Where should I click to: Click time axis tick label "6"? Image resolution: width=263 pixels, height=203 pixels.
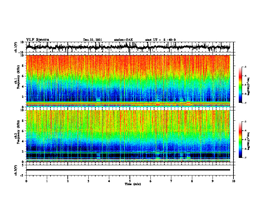151,181
